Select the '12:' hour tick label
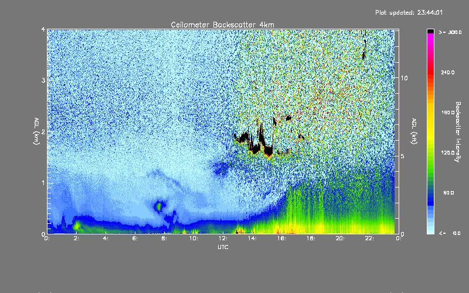469x293 pixels. tap(223, 239)
